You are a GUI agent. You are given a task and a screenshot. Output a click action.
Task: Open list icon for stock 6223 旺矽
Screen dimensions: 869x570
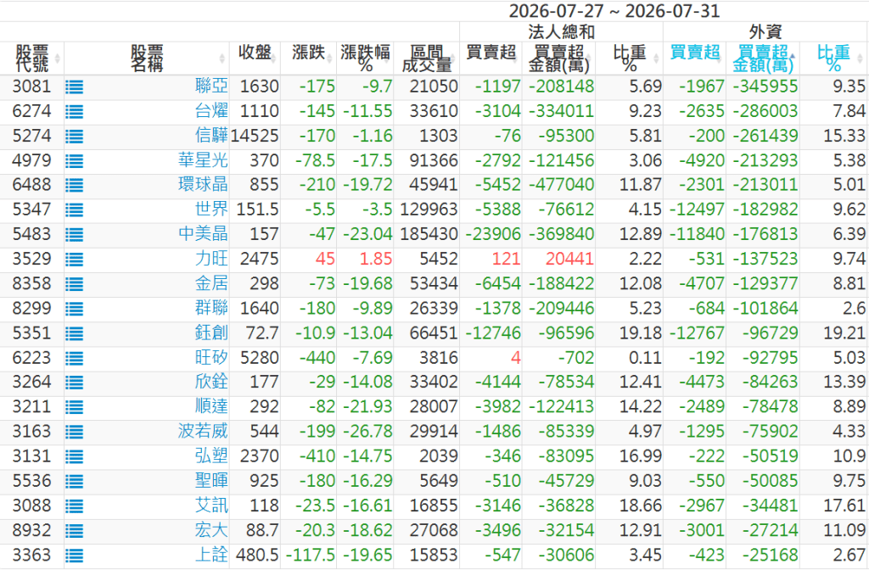click(x=75, y=359)
